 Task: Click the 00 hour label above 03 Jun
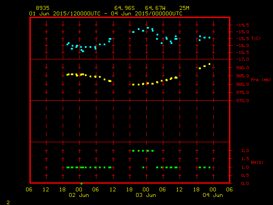click(x=146, y=190)
